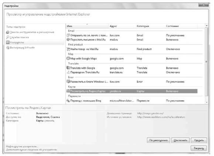Click the scrollbar down arrow in list

click(x=207, y=102)
